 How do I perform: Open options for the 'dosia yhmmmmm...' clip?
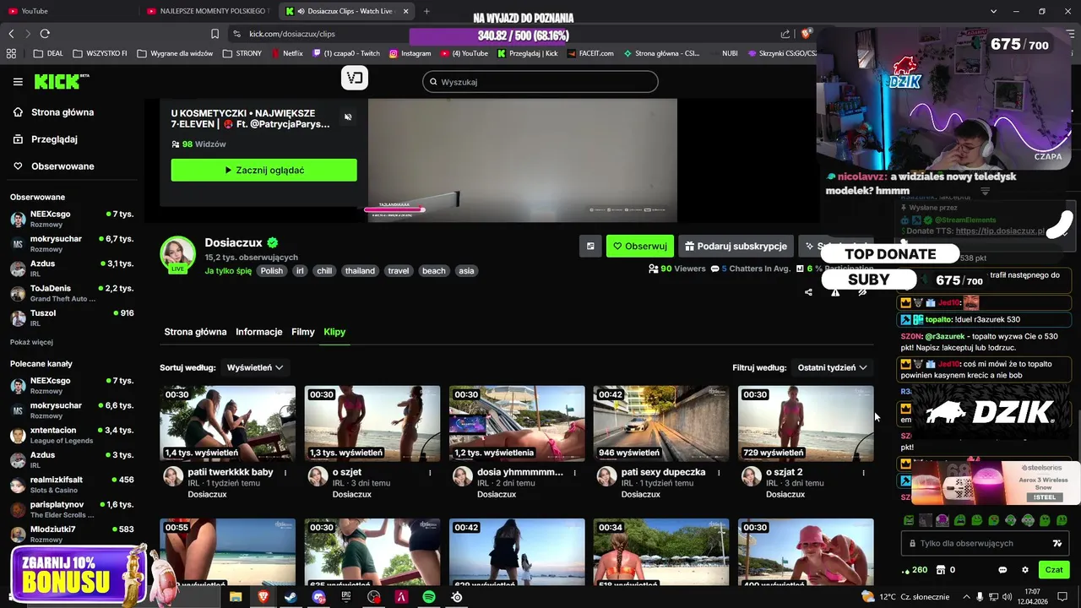[575, 473]
